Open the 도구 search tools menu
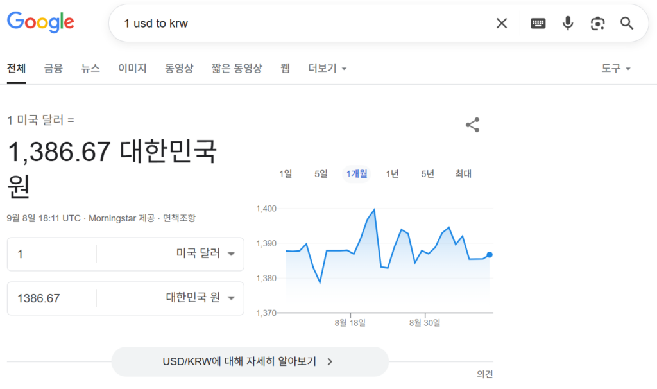Screen dimensions: 657x389 (x=616, y=68)
